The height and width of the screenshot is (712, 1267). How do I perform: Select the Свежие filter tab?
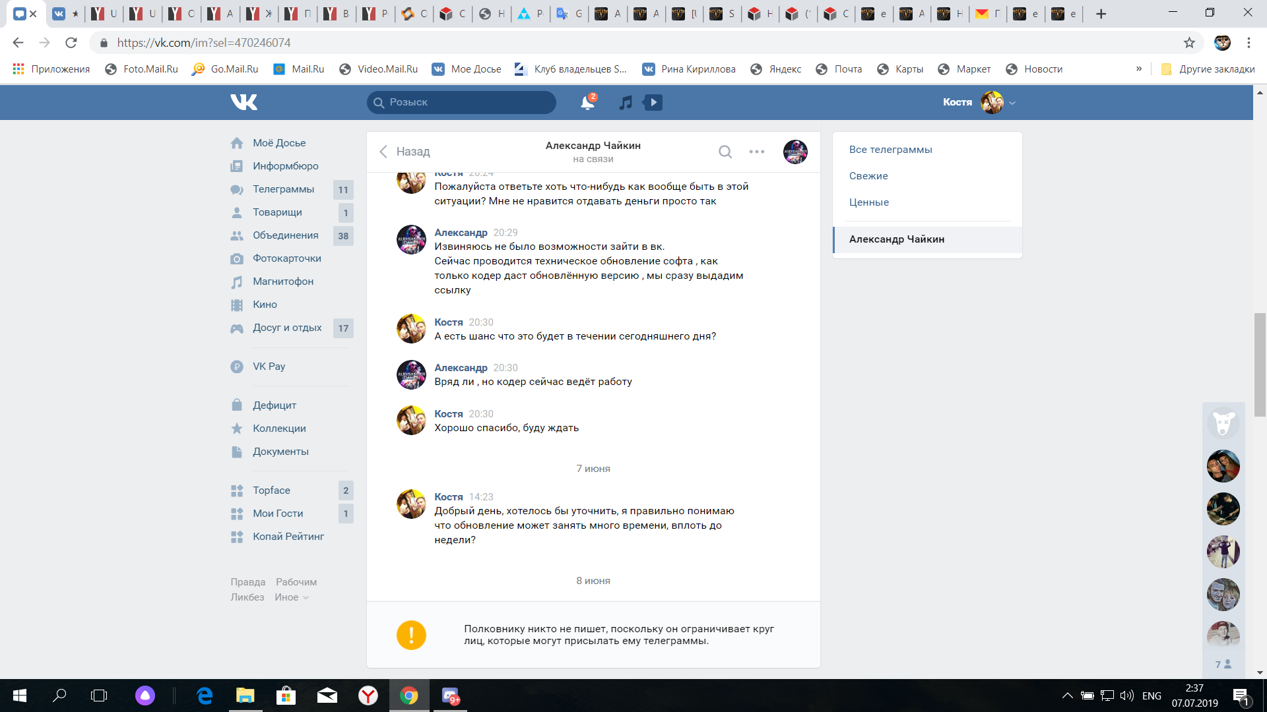(868, 176)
